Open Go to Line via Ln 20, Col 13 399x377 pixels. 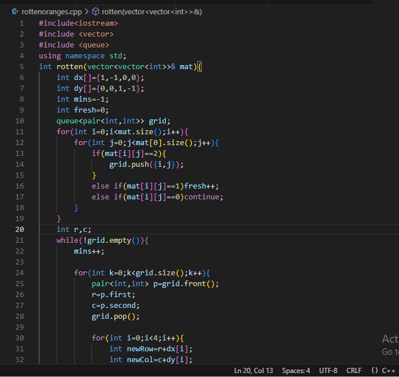(253, 370)
